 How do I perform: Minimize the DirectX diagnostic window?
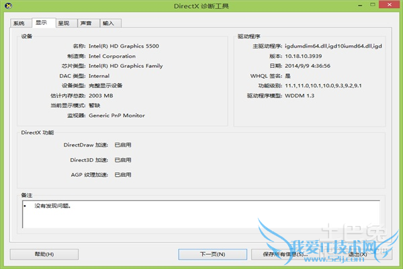(360, 5)
